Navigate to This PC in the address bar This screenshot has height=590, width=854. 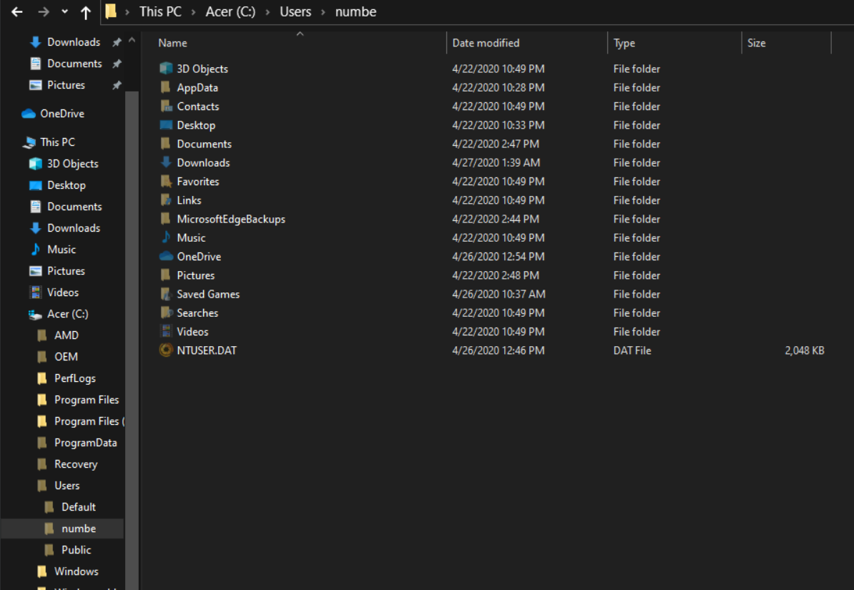tap(160, 12)
